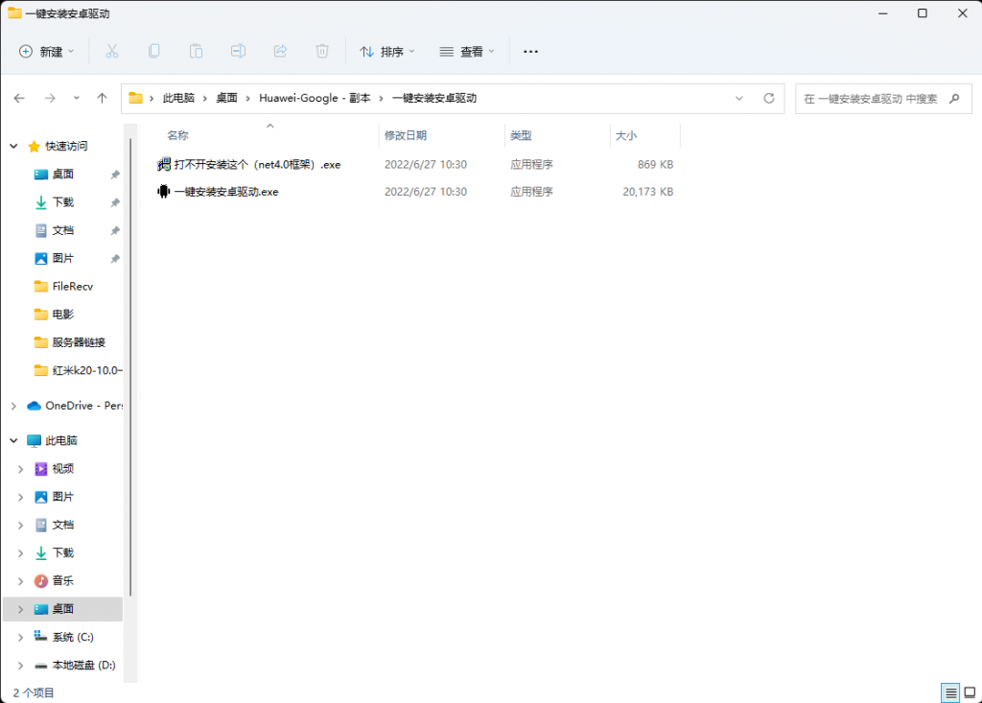
Task: Click the Android icon of 一键安装安卓驱动.exe
Action: tap(163, 191)
